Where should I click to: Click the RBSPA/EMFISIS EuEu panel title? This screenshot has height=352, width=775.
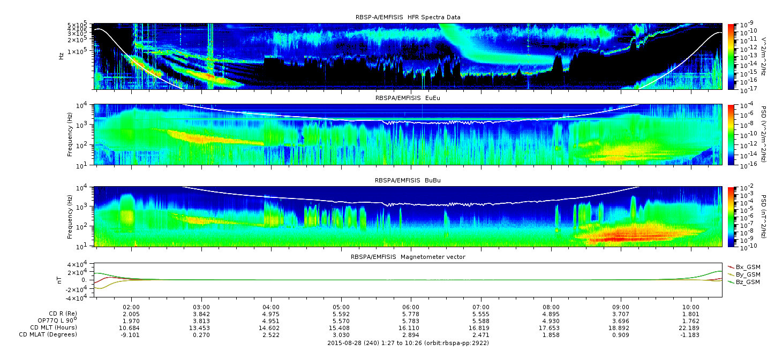[x=408, y=98]
